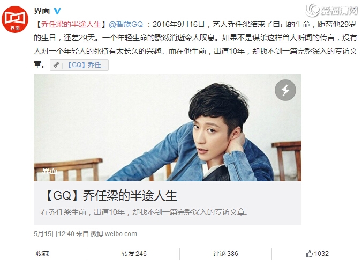The width and height of the screenshot is (362, 264).
Task: Open the 界面 account name
Action: coord(42,11)
